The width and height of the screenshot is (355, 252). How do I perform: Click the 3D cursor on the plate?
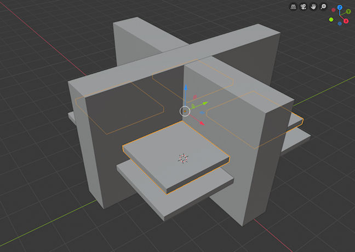(x=182, y=159)
